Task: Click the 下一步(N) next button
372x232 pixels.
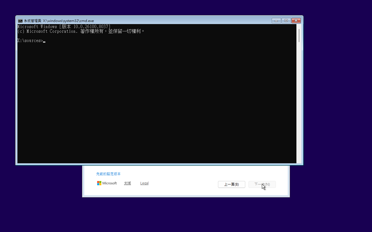Action: 262,184
